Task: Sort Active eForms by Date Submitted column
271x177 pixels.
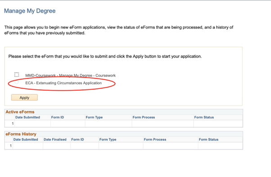Action: 27,117
